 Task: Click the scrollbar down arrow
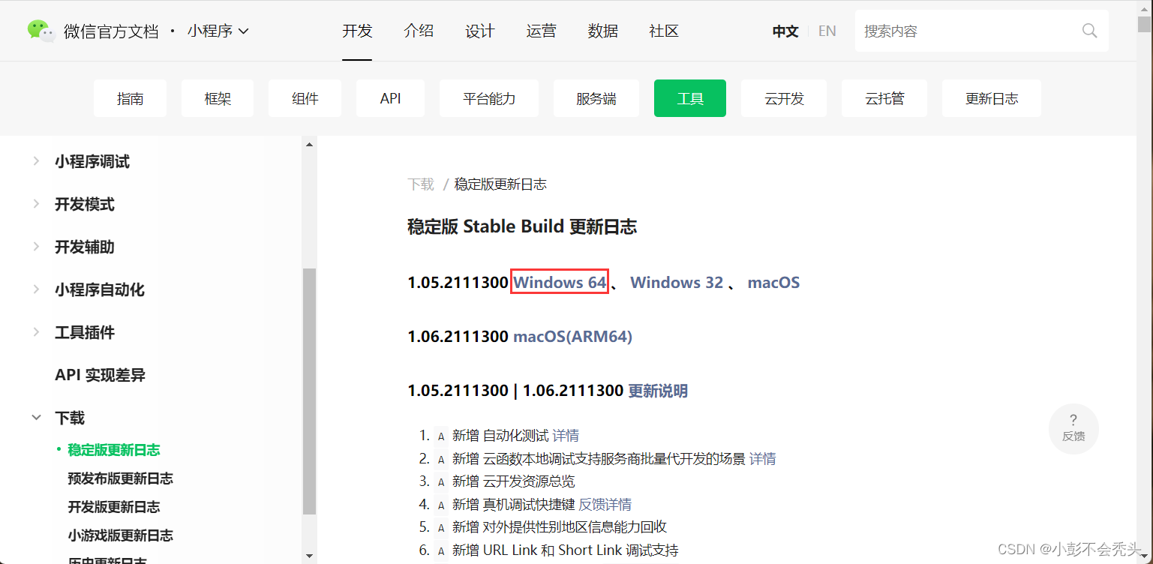[x=308, y=556]
